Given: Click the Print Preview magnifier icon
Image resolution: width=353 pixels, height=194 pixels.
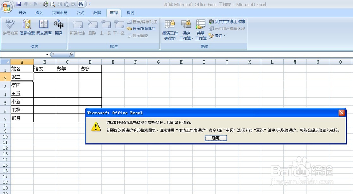Looking at the screenshot, I should 53,4.
